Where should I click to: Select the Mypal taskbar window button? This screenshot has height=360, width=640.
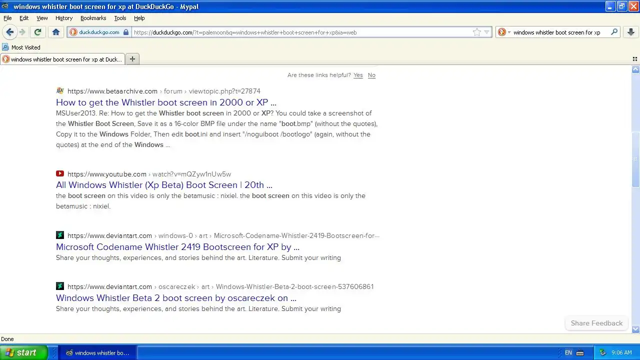(x=97, y=353)
